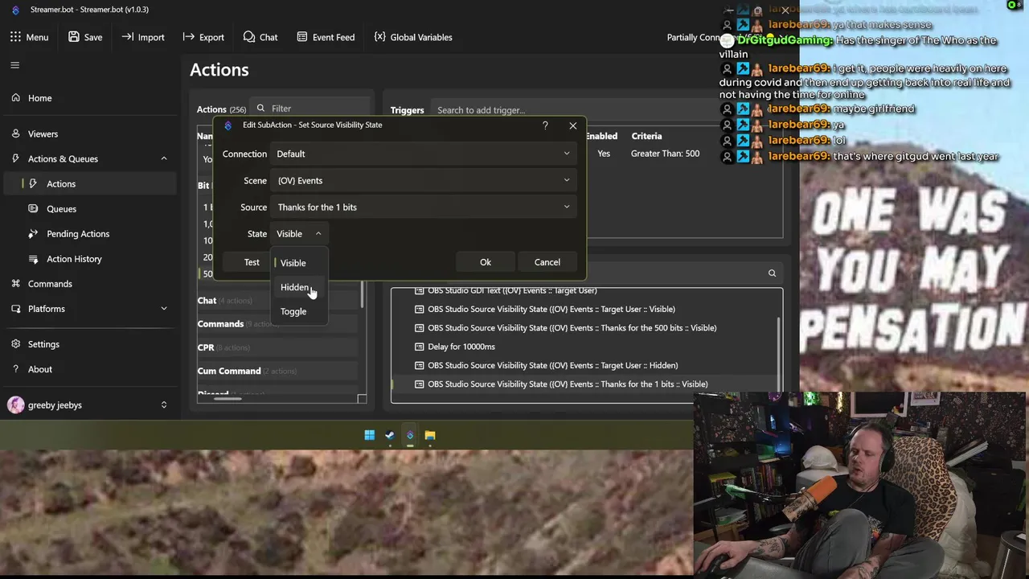Click the greeby jeebys profile avatar
Screen dimensions: 1029x579
pyautogui.click(x=16, y=405)
